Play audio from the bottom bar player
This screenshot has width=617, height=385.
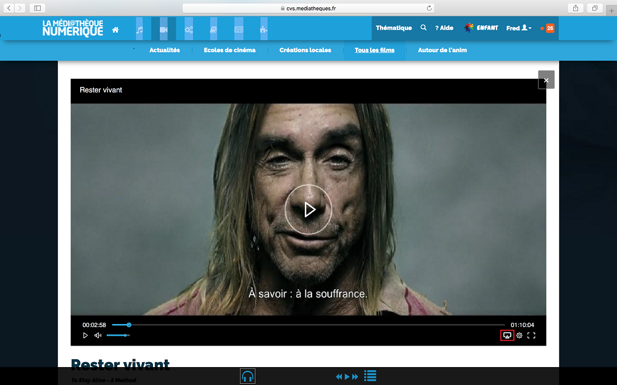[x=347, y=377]
